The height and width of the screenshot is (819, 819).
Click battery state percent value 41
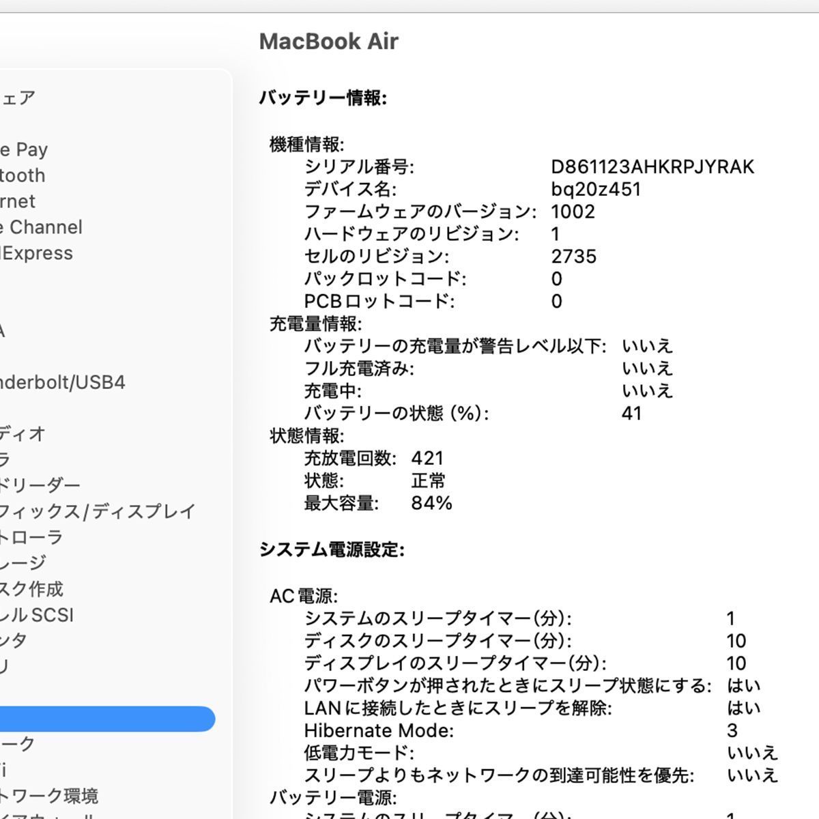coord(632,414)
